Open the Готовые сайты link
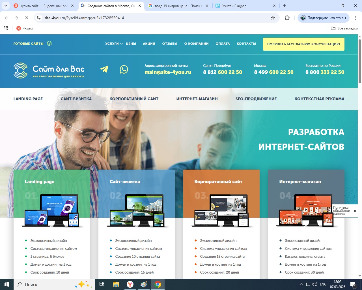The image size is (362, 290). click(29, 44)
